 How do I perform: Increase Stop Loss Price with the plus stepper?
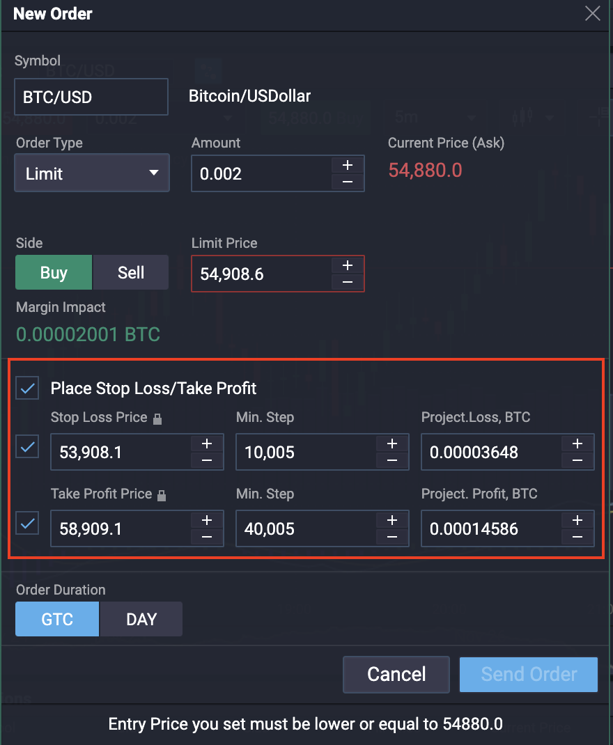coord(206,444)
